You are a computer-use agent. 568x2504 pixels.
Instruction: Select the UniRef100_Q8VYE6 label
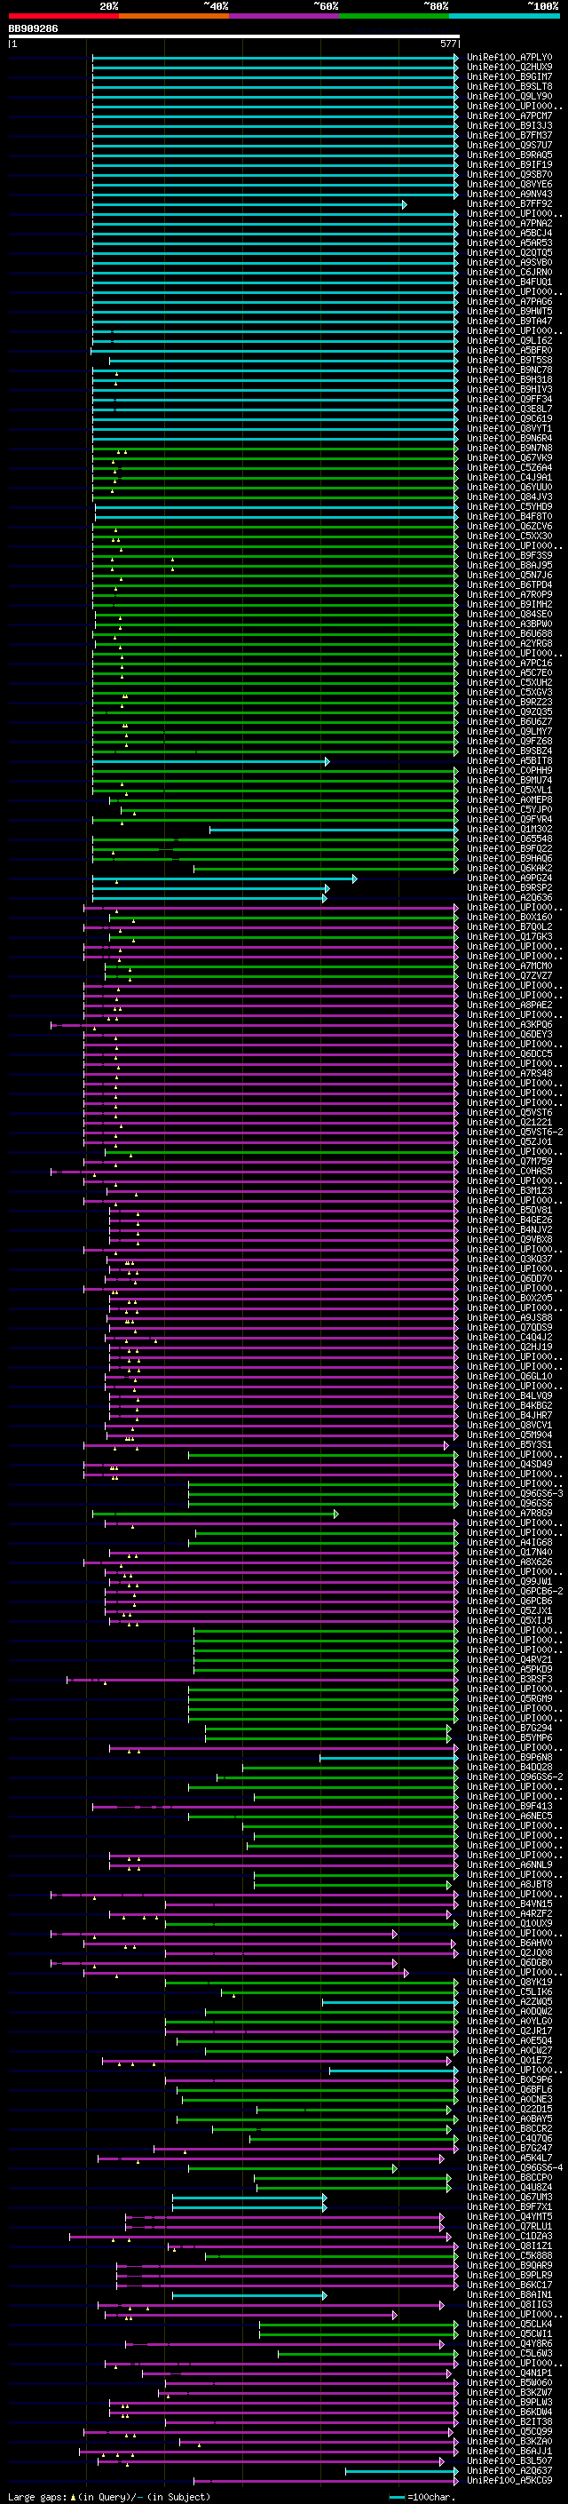[x=509, y=185]
